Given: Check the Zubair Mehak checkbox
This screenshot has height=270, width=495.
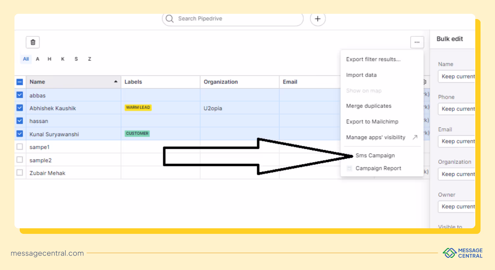Looking at the screenshot, I should click(20, 172).
